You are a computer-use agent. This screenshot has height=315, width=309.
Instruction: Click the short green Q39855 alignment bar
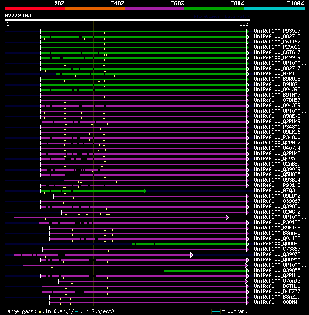click(x=205, y=271)
